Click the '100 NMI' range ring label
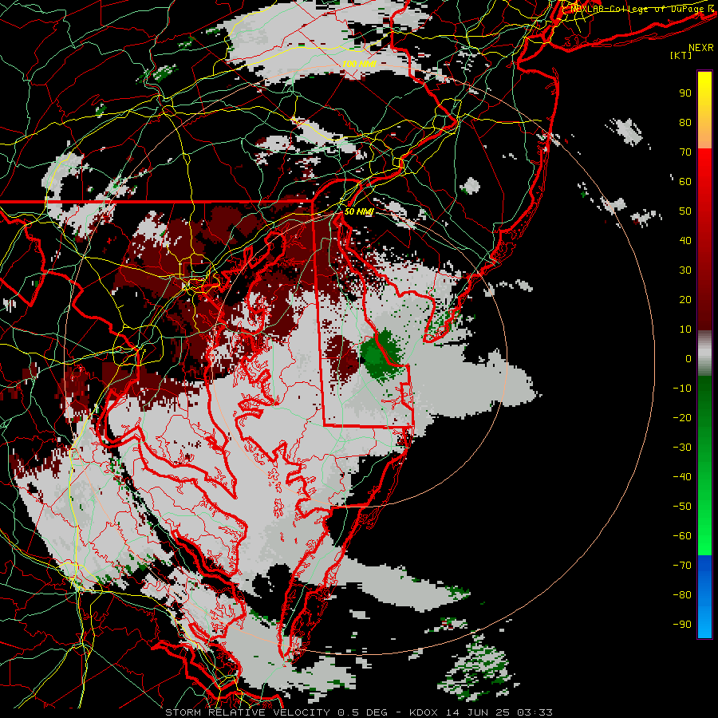Viewport: 718px width, 718px height. coord(359,64)
